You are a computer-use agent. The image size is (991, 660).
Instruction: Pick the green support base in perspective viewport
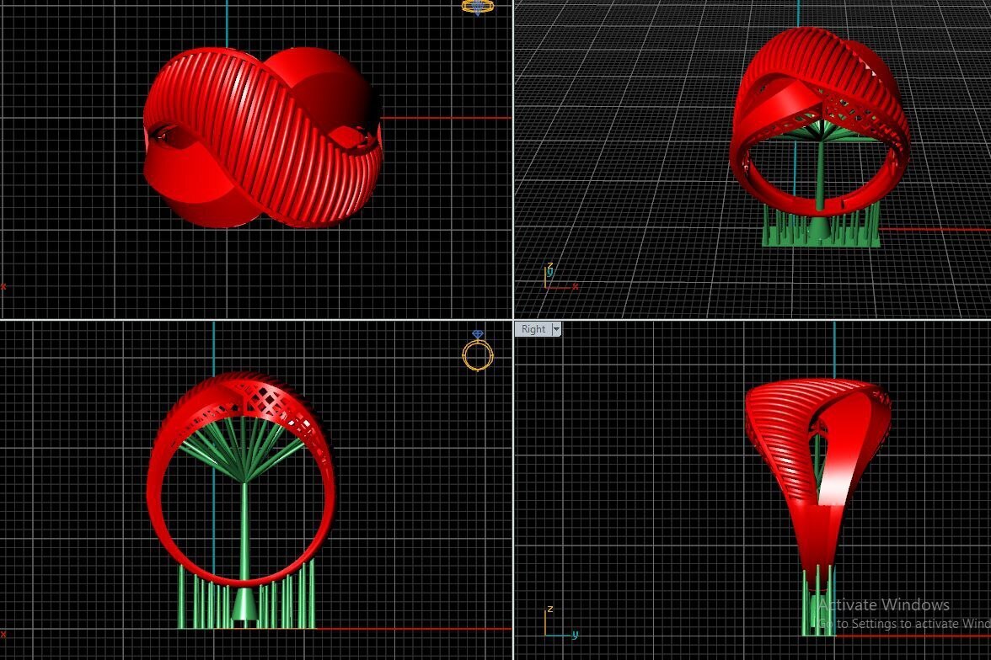[x=820, y=236]
